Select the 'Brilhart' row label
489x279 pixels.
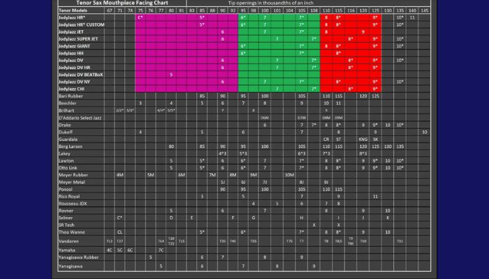click(x=67, y=110)
